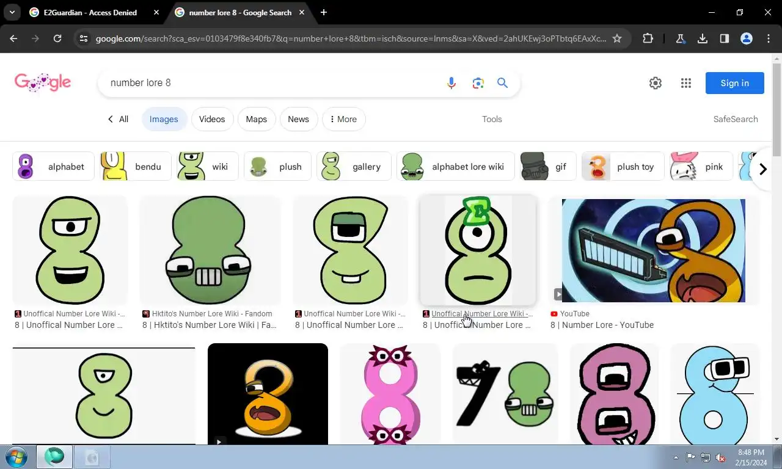Image resolution: width=782 pixels, height=469 pixels.
Task: Bookmark this page with the star icon
Action: click(x=617, y=38)
